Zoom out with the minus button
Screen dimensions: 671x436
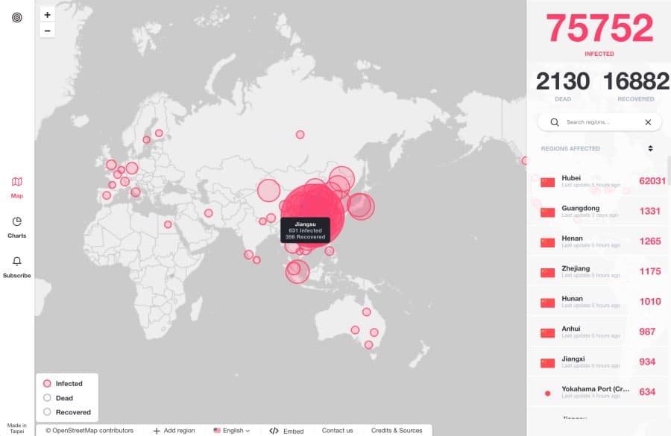47,31
